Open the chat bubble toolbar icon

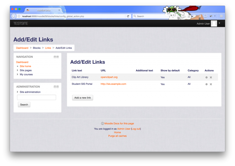click(x=205, y=16)
